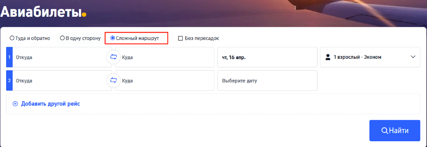Viewport: 427px width, 147px height.
Task: Select the Туда и обратно radio option
Action: pyautogui.click(x=12, y=38)
